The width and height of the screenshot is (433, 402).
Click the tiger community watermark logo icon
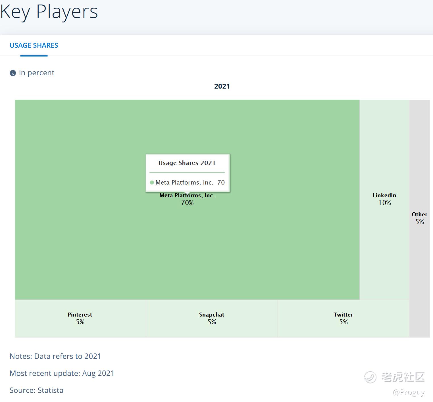[370, 377]
